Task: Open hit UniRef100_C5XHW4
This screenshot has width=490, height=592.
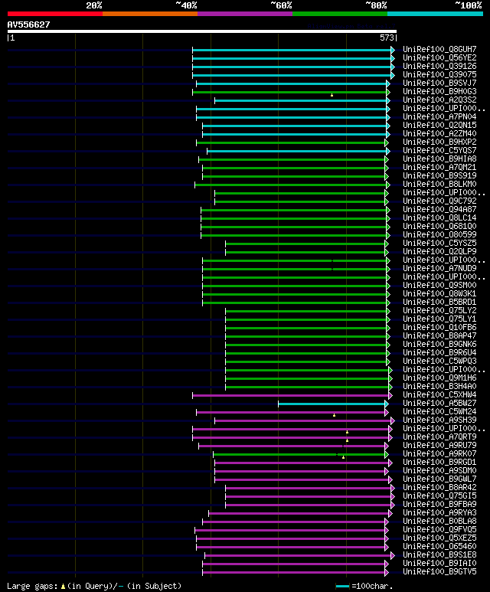Action: click(439, 394)
